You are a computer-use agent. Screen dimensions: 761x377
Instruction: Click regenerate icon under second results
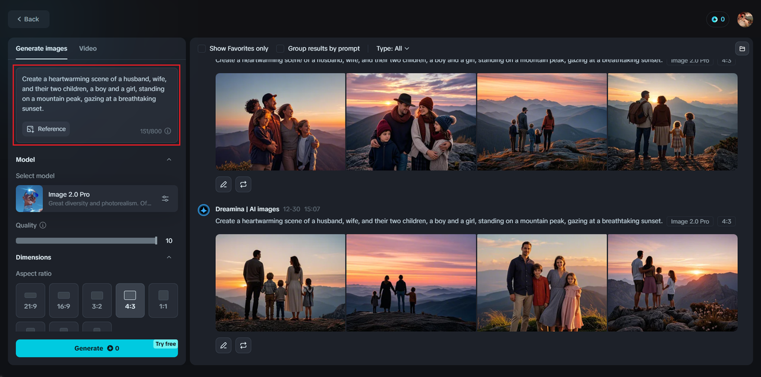243,345
